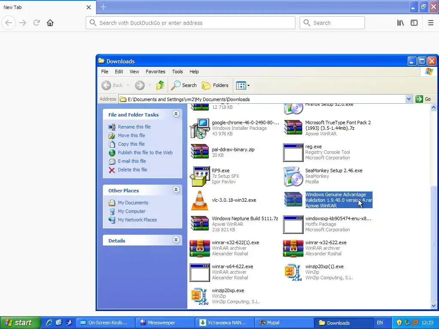Click the browser Search box
Screen dimensions: 439x329
tap(332, 23)
